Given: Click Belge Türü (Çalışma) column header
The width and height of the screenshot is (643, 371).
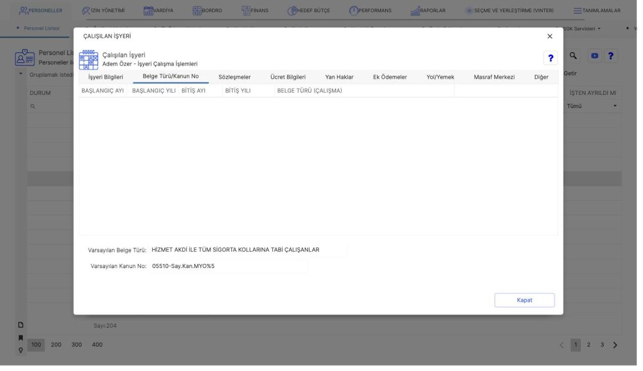Looking at the screenshot, I should tap(364, 91).
